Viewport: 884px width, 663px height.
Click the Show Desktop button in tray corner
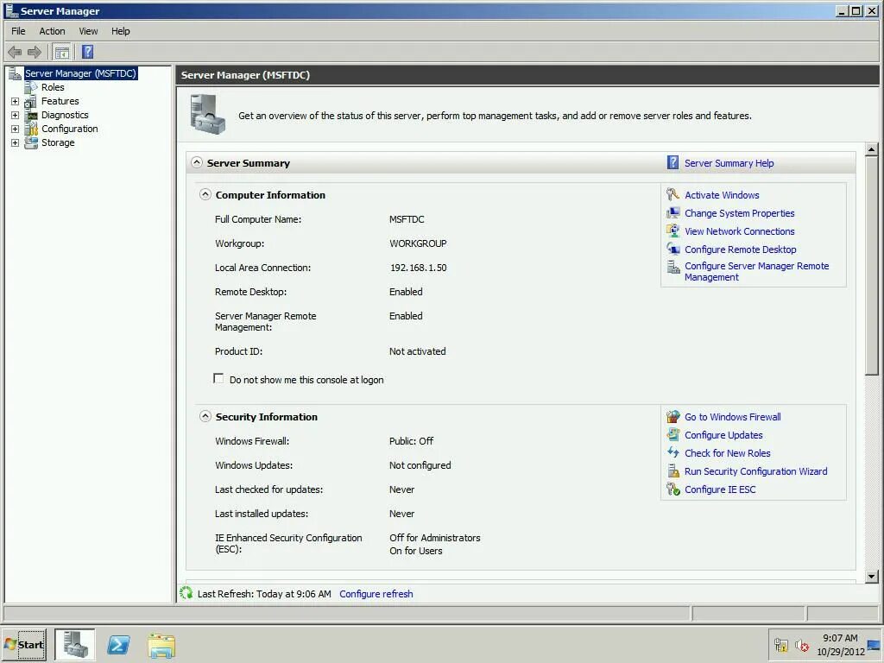pos(875,644)
